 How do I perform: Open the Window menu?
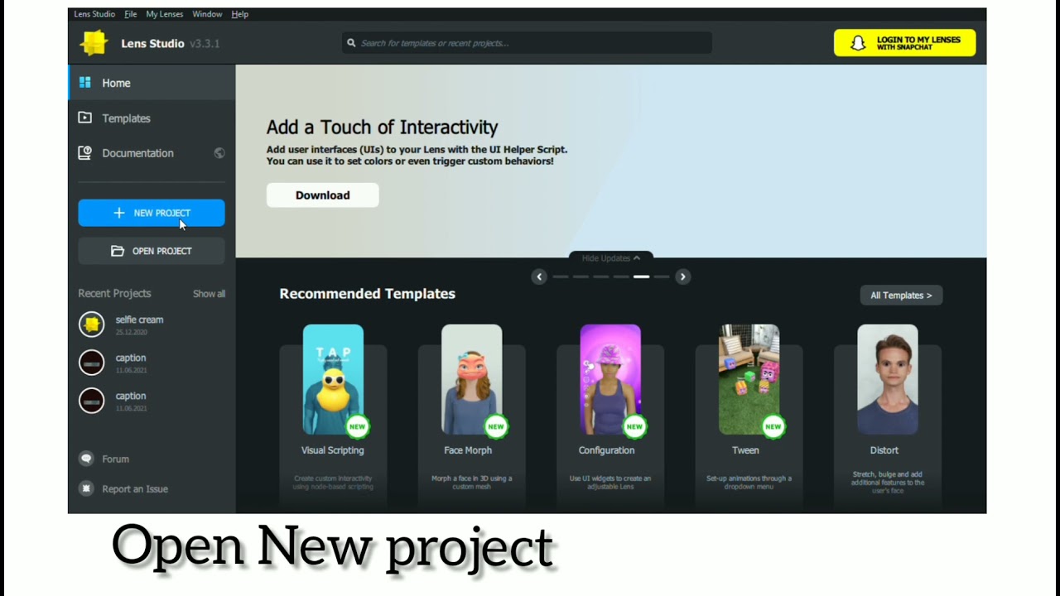coord(207,14)
